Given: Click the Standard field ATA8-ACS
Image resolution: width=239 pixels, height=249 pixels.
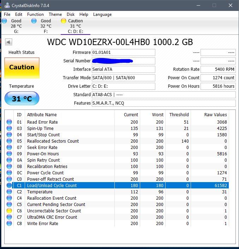Looking at the screenshot, I should pos(164,95).
